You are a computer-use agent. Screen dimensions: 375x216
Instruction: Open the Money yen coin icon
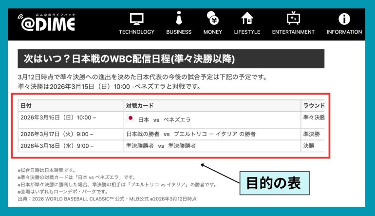point(213,18)
